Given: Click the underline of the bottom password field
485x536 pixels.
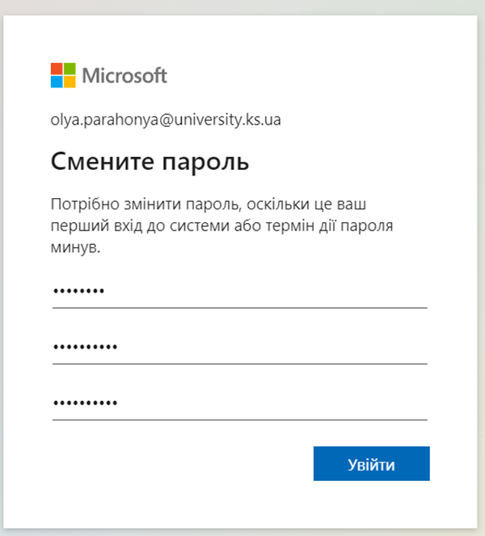Looking at the screenshot, I should click(x=240, y=420).
